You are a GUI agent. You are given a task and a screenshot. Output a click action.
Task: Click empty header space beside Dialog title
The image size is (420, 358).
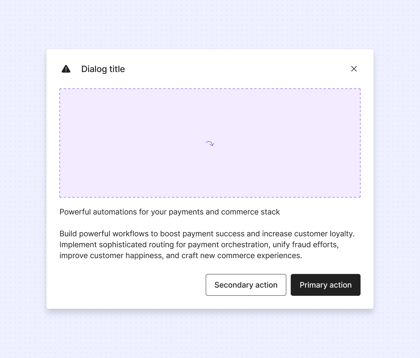click(x=235, y=69)
